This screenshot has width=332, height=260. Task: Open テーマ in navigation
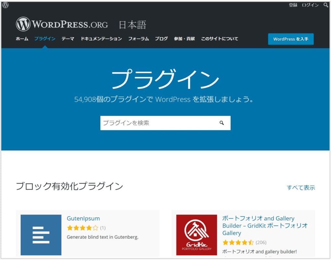coord(68,39)
